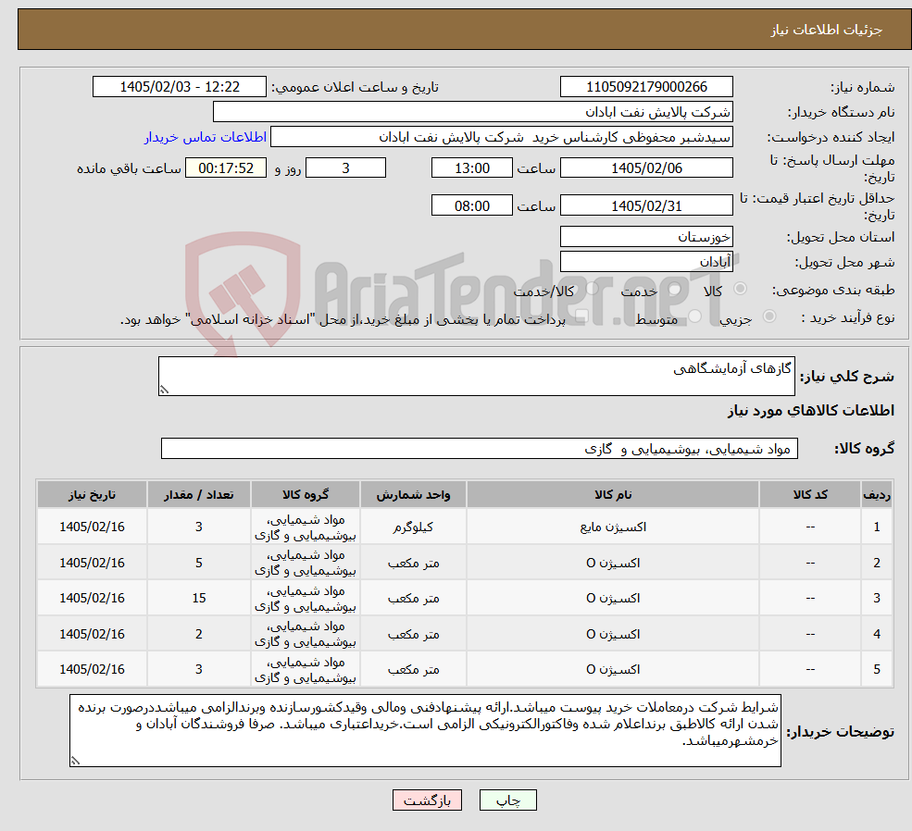The image size is (912, 831).
Task: Click the quantity 15 in row 3
Action: pos(199,599)
